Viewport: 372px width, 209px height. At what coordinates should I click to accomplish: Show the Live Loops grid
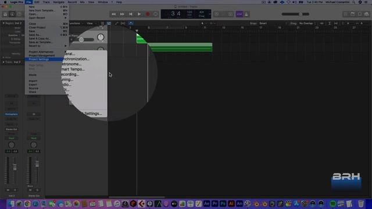tap(102, 23)
